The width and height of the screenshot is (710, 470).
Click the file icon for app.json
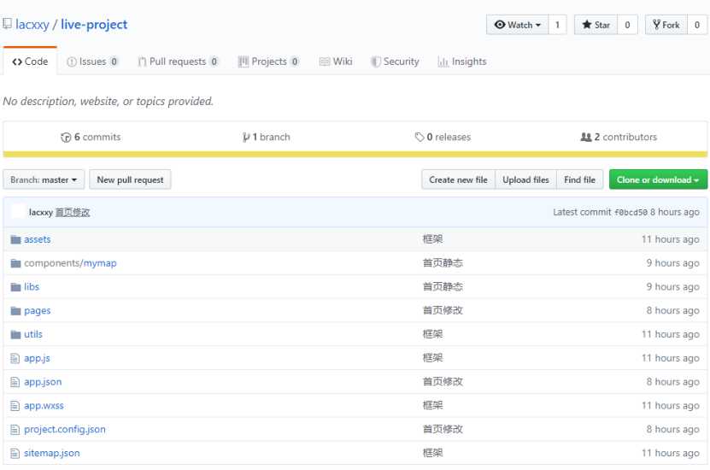click(x=15, y=382)
